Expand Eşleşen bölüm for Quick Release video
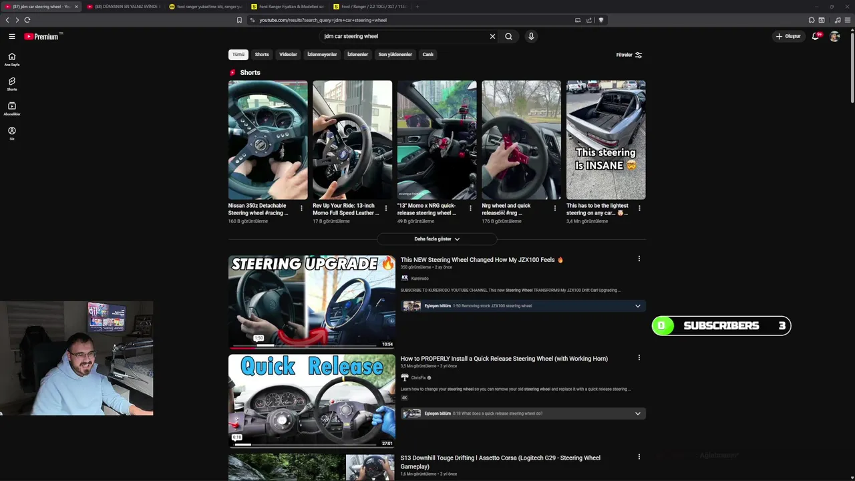 523,414
